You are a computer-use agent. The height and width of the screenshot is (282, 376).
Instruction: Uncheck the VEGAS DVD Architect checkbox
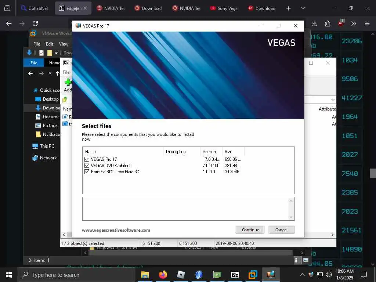pos(87,166)
